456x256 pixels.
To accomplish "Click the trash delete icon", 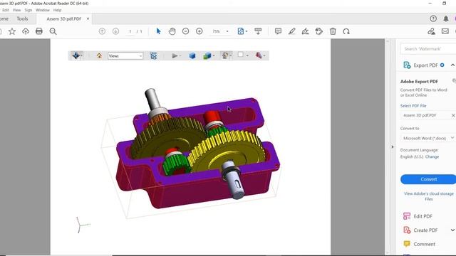I will click(333, 31).
